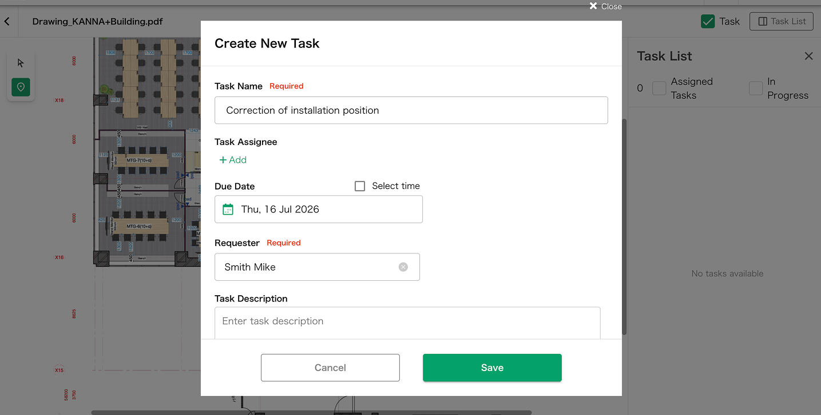
Task: Open the Due Date picker field
Action: [x=319, y=209]
